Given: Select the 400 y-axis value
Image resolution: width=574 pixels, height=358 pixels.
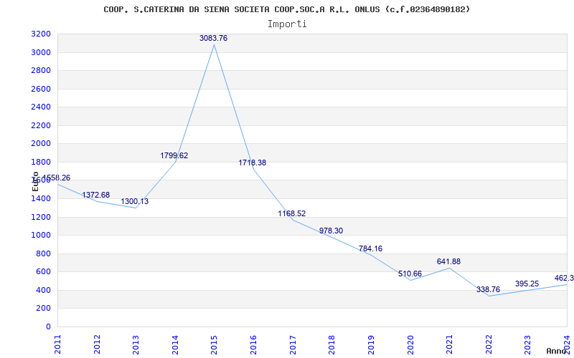Looking at the screenshot, I should pyautogui.click(x=44, y=290).
